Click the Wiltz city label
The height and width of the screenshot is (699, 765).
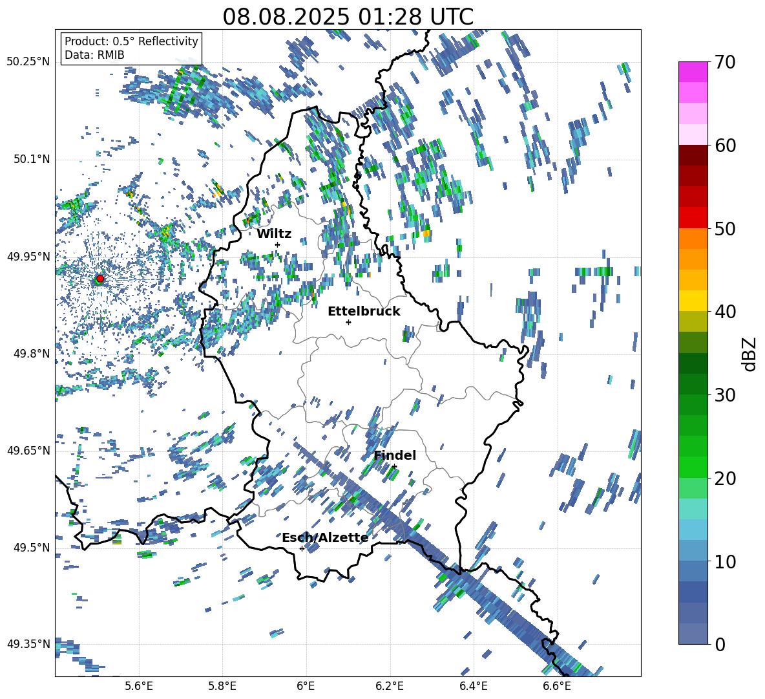pos(274,234)
